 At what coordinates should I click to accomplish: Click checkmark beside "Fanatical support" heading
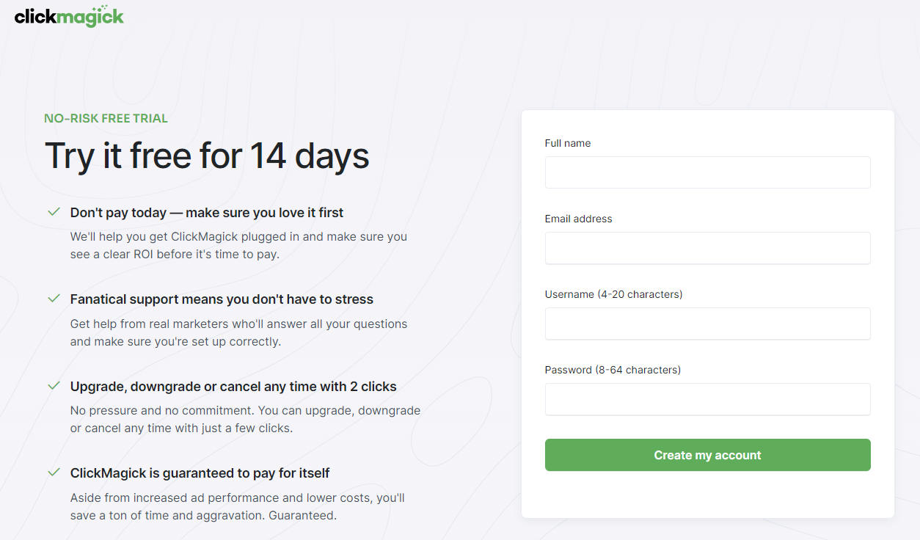tap(54, 299)
